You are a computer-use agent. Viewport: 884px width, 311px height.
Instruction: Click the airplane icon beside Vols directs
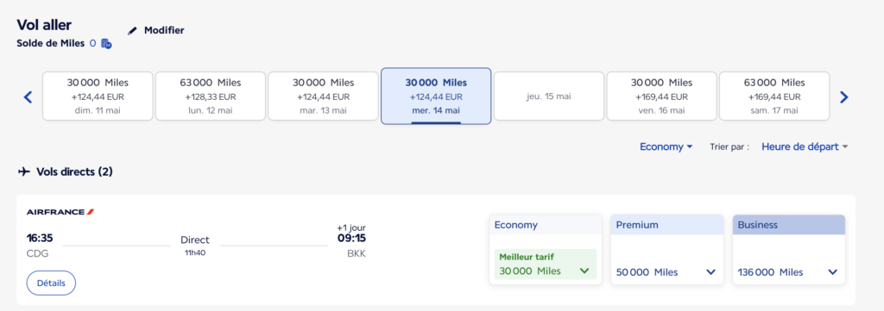pyautogui.click(x=23, y=171)
